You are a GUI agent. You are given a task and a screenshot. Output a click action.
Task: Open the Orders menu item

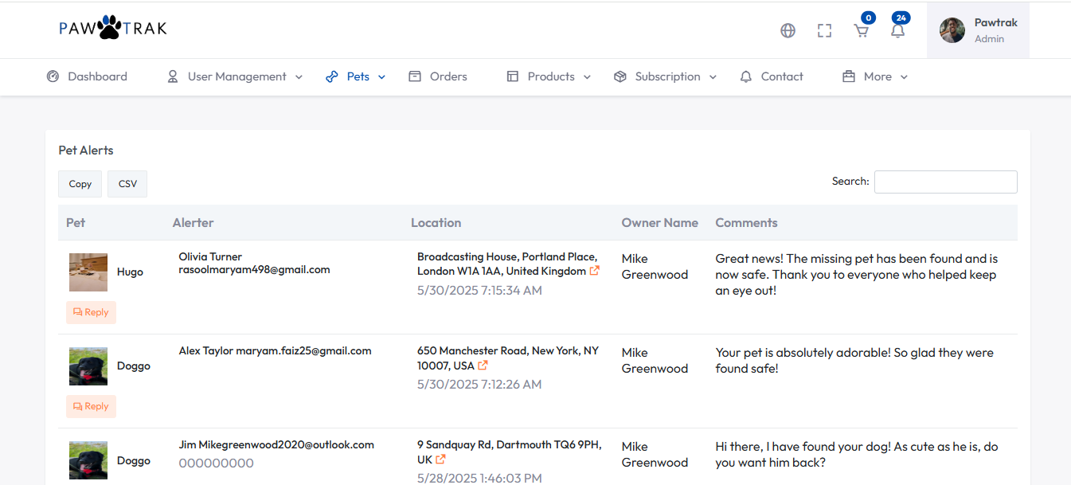click(438, 76)
